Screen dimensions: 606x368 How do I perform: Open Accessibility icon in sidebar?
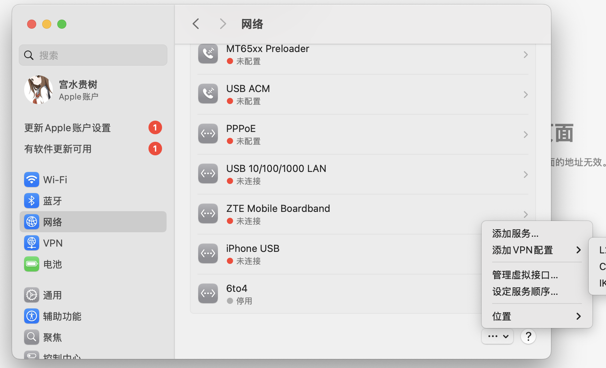coord(32,316)
